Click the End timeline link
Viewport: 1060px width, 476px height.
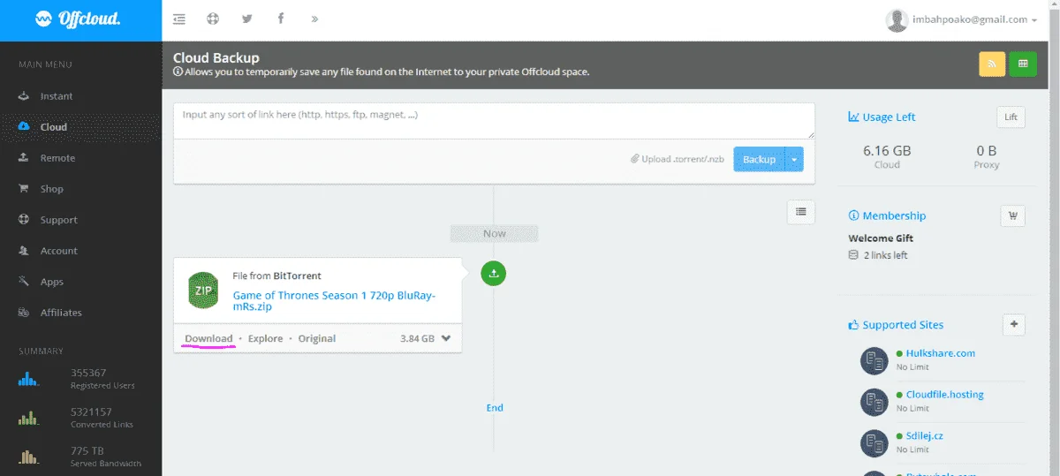coord(495,407)
